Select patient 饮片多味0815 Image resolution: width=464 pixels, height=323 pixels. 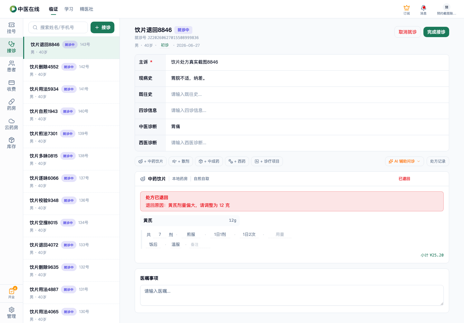pos(72,159)
